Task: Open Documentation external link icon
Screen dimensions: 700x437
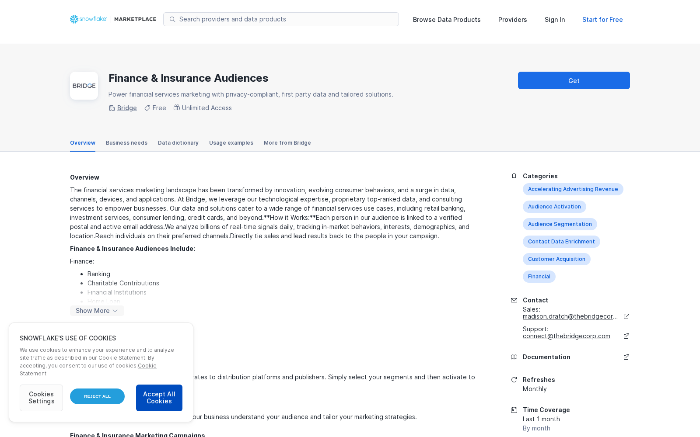Action: pyautogui.click(x=626, y=357)
